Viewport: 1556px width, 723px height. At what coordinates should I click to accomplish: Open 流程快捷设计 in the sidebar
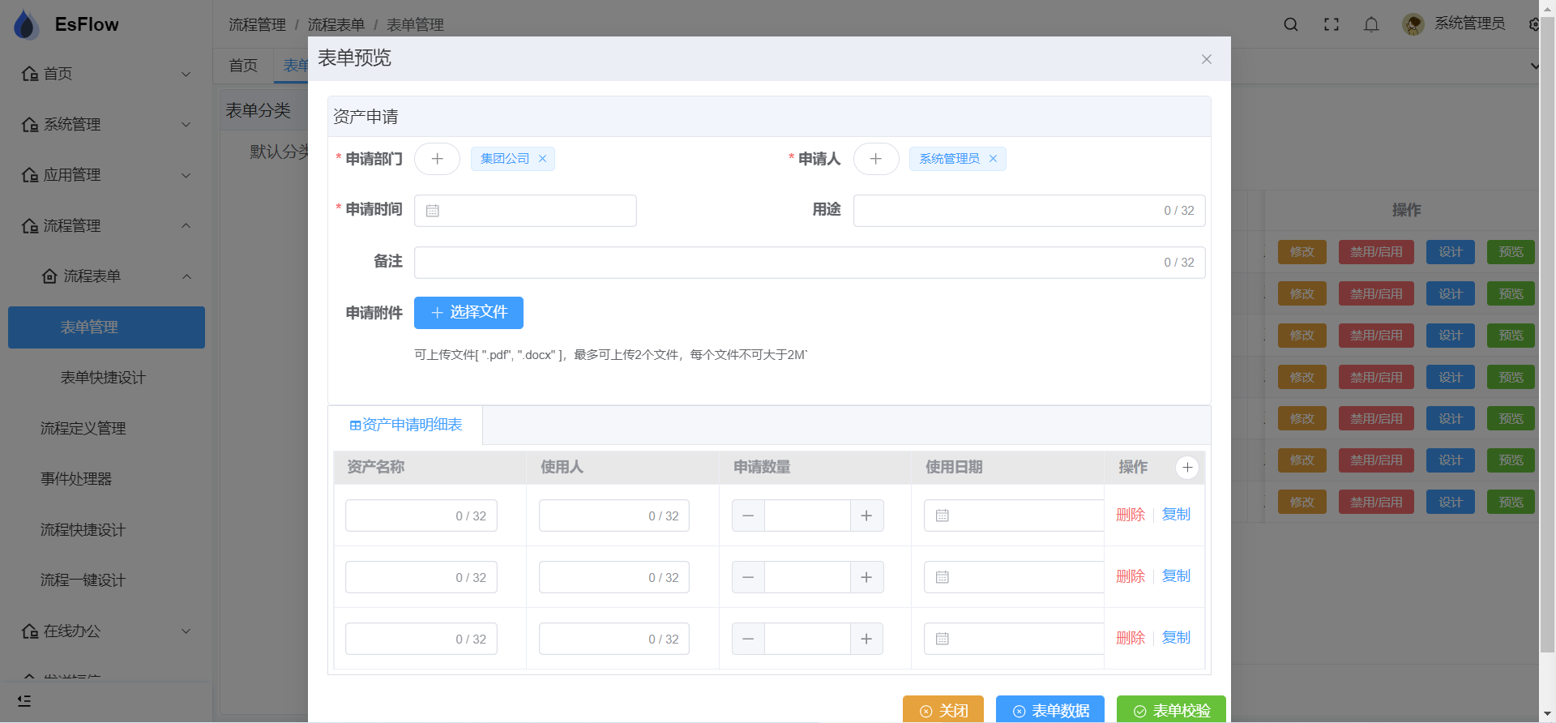tap(106, 530)
